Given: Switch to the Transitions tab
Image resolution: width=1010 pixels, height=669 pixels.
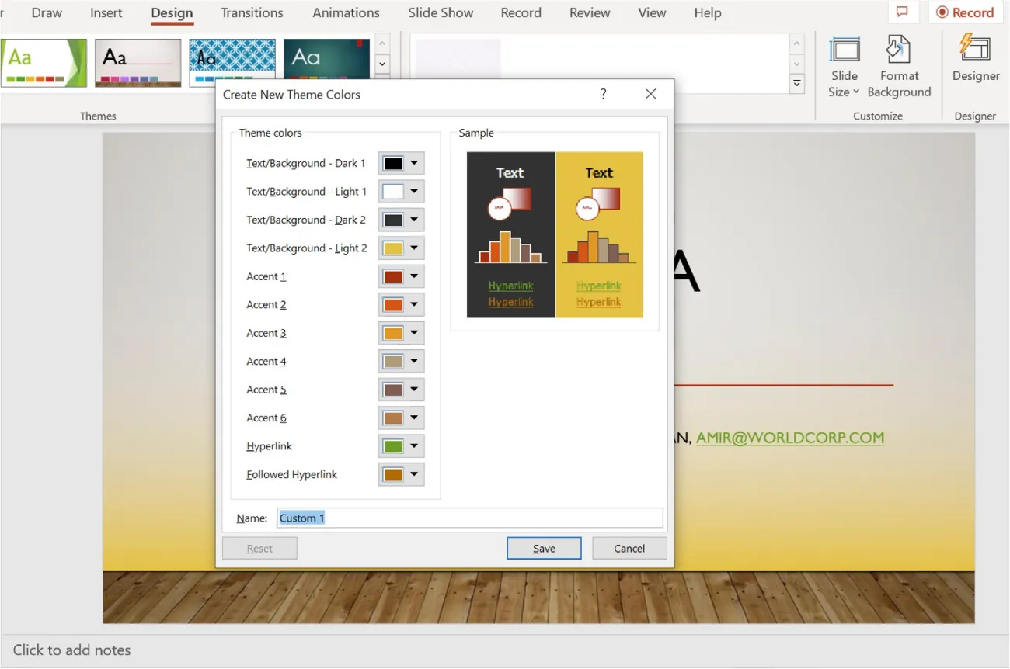Looking at the screenshot, I should tap(252, 12).
